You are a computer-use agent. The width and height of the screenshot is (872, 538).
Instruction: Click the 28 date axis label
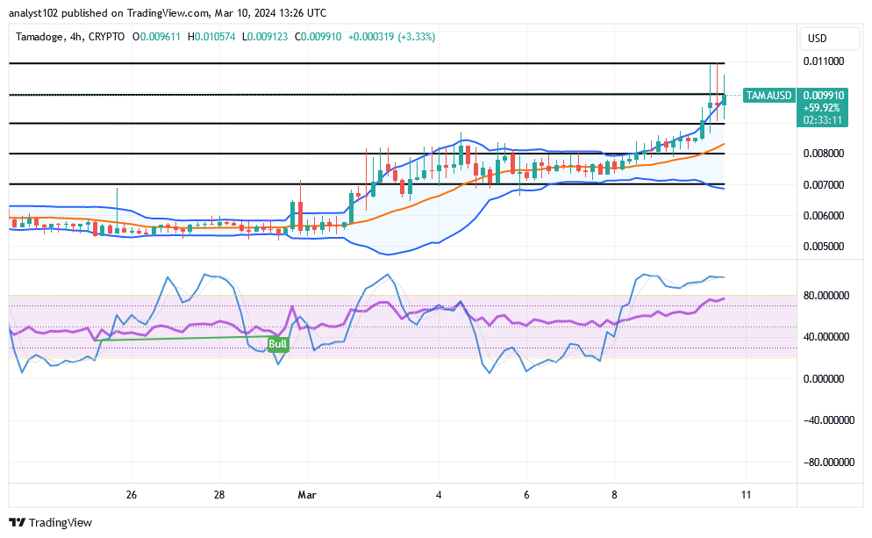click(219, 495)
